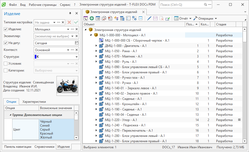The width and height of the screenshot is (249, 152).
Task: Click the four squares selection icon
Action: tap(134, 18)
